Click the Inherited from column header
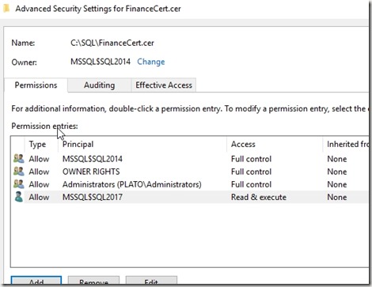 (x=346, y=144)
